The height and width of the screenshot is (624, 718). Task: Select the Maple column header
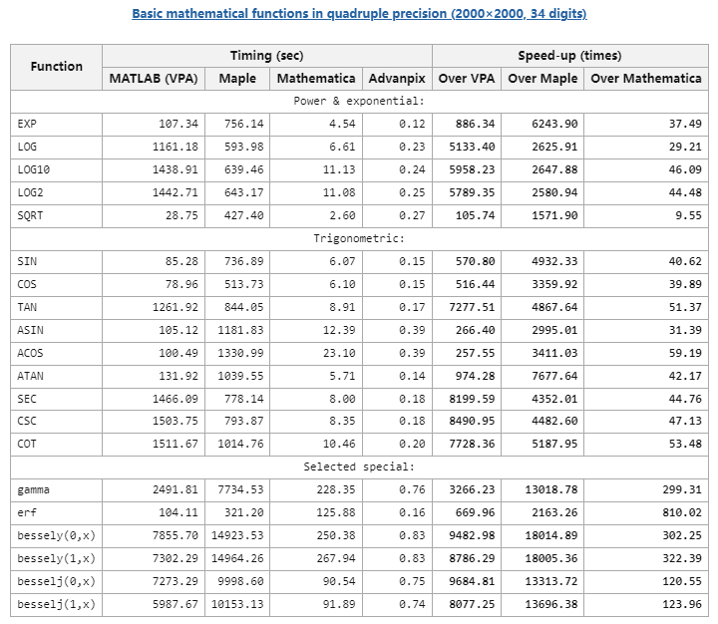237,79
